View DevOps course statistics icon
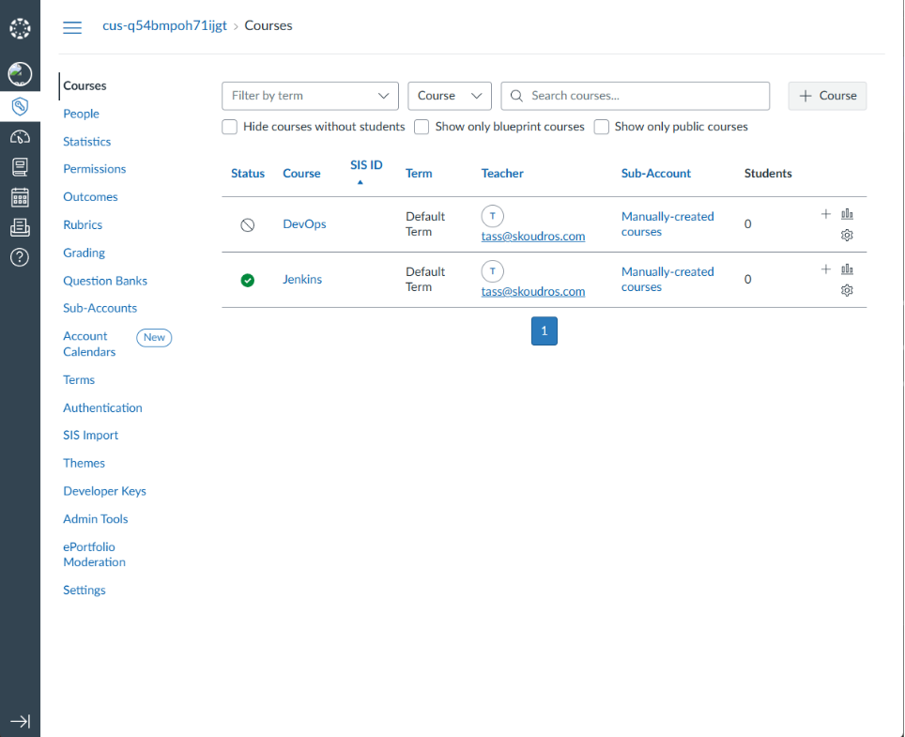Viewport: 905px width, 737px height. tap(847, 214)
